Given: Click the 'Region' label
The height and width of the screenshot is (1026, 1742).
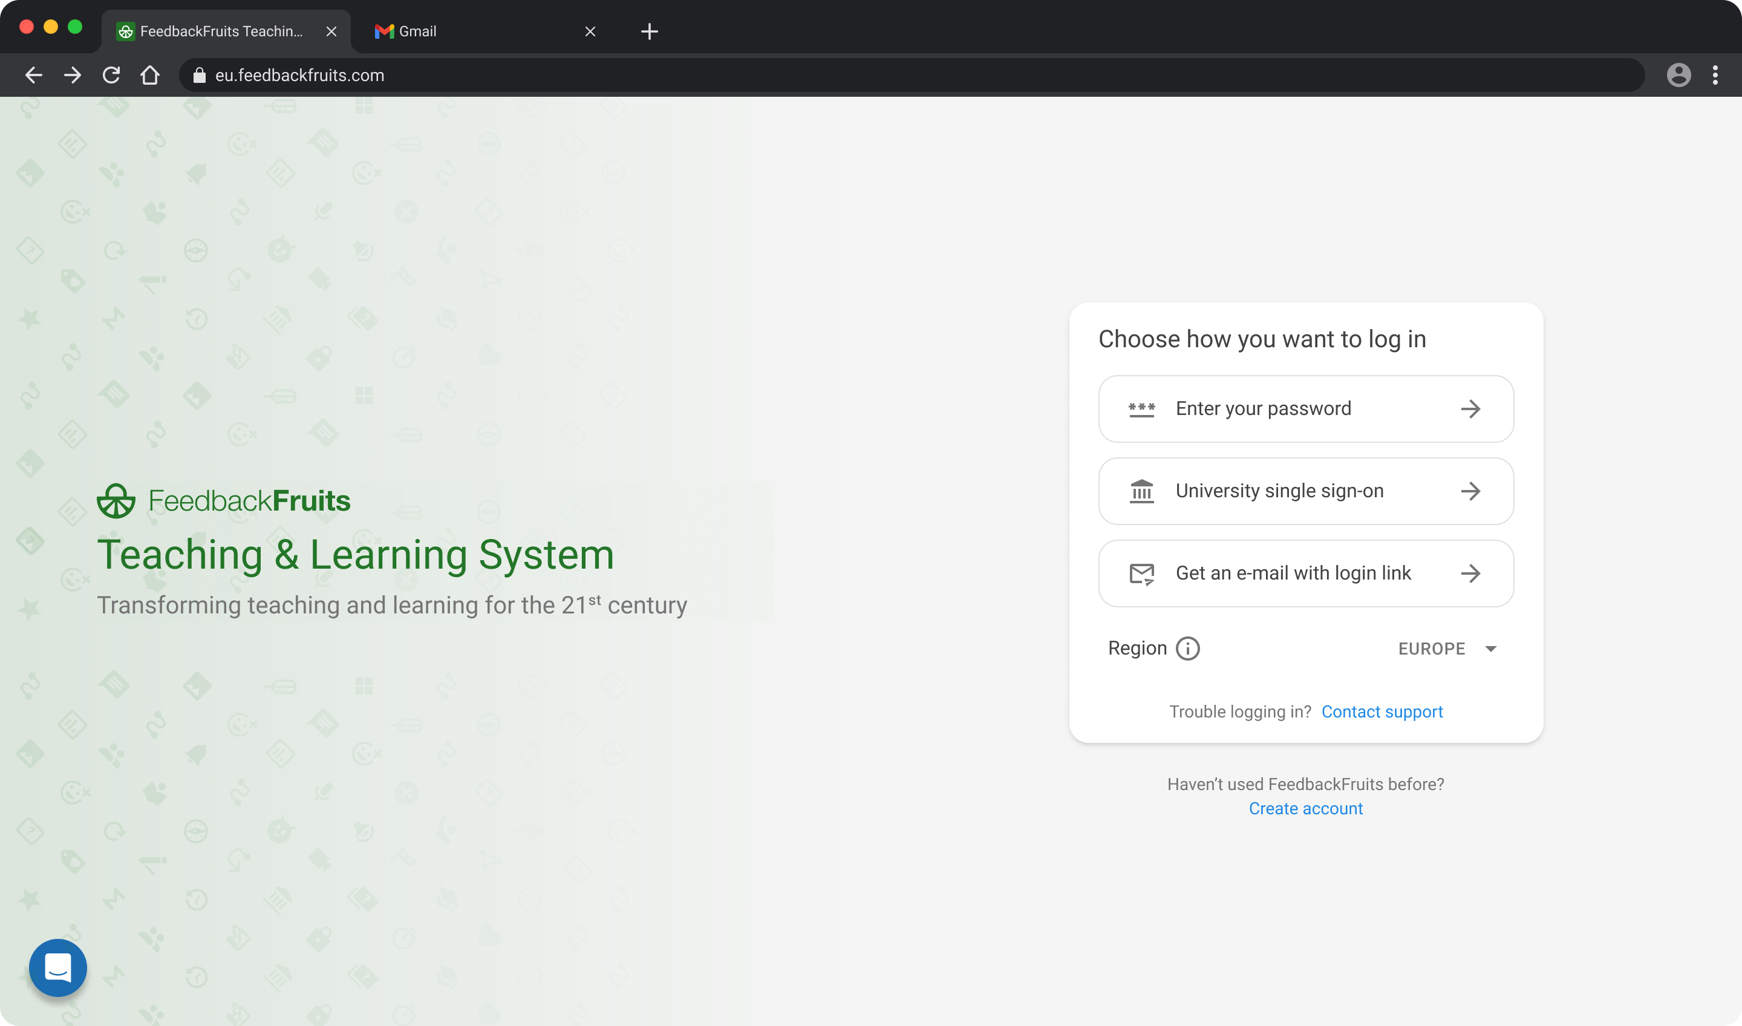Looking at the screenshot, I should (1137, 648).
